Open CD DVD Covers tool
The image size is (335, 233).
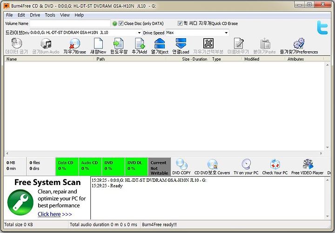tap(212, 164)
